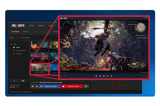Click the slow-motion play icon in player

(111, 76)
